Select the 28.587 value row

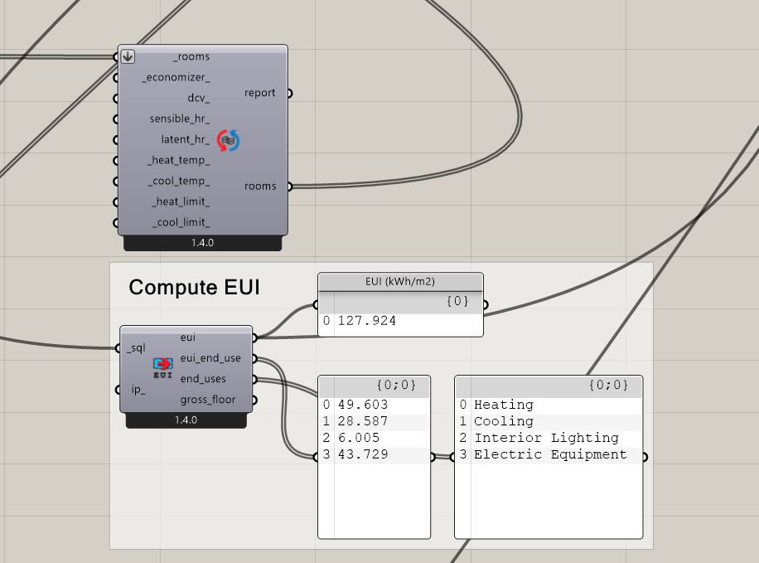click(374, 421)
